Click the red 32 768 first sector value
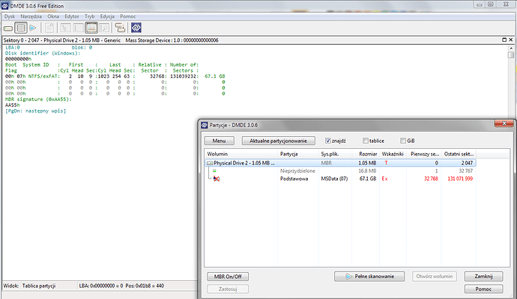The width and height of the screenshot is (517, 299). coord(431,179)
